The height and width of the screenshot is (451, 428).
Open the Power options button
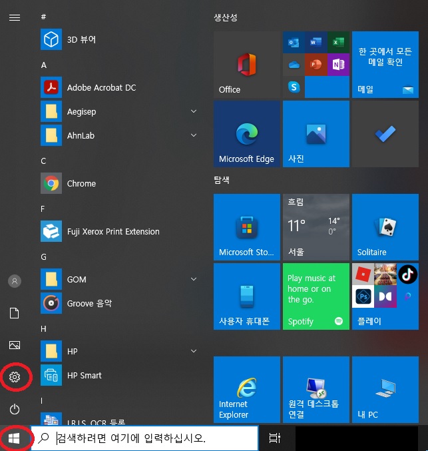(15, 409)
